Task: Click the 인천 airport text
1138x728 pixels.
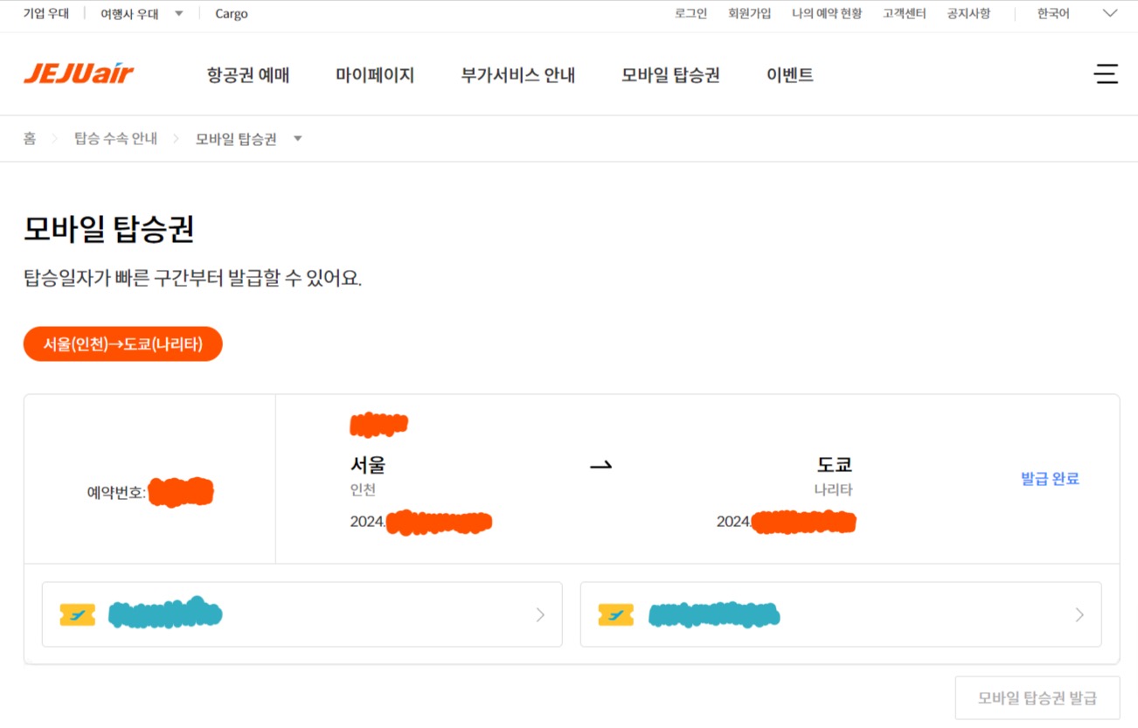Action: (x=363, y=490)
